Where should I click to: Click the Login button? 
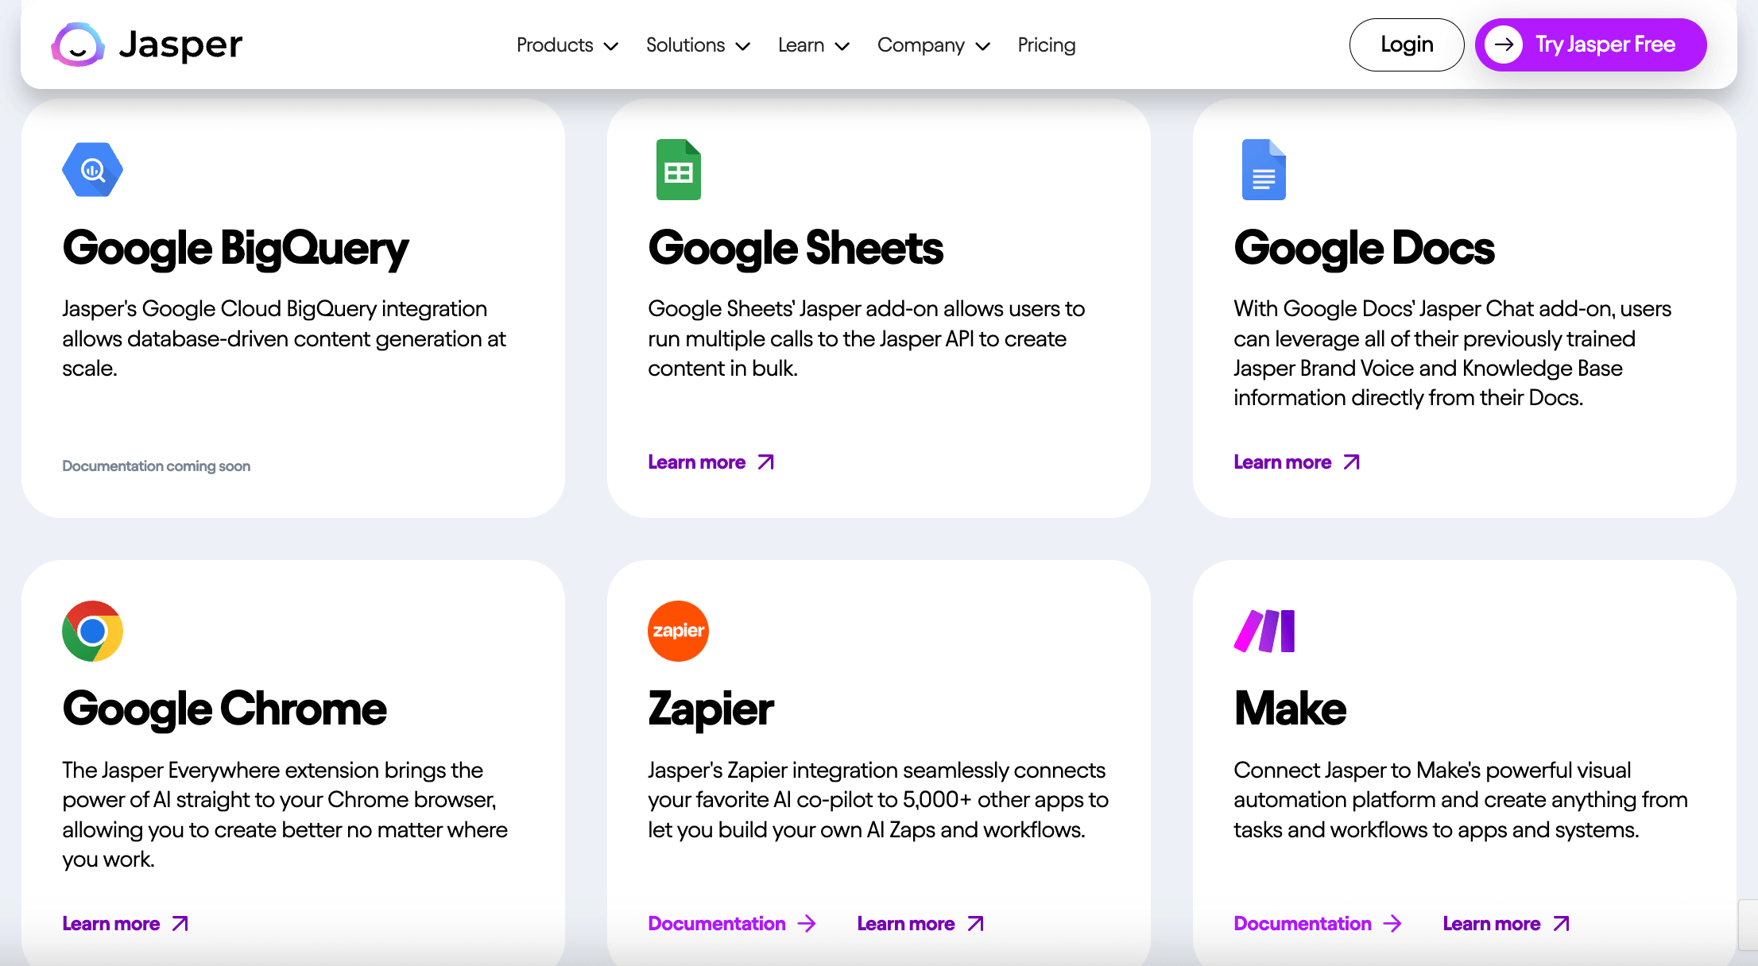(1407, 44)
